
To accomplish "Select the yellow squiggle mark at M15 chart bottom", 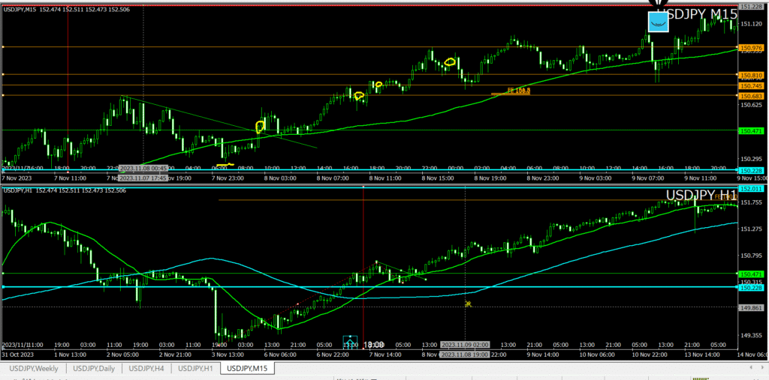I will pyautogui.click(x=225, y=164).
